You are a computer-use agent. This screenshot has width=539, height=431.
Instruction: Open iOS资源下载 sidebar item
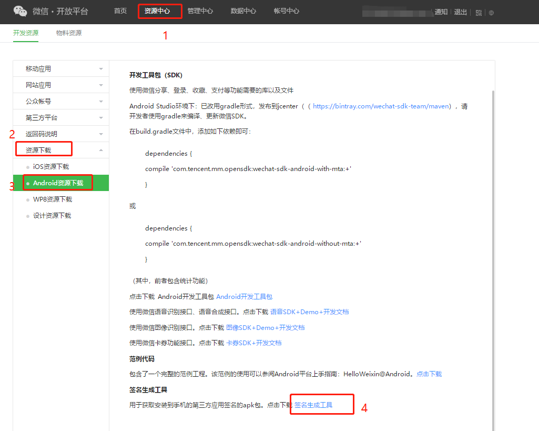(51, 166)
